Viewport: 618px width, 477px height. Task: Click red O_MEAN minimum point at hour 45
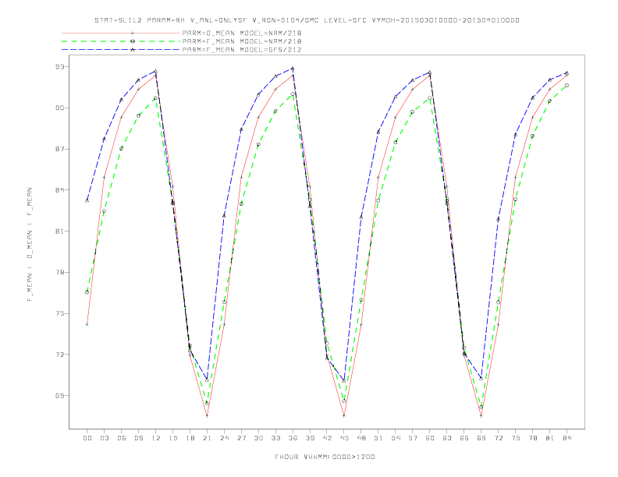pos(344,415)
